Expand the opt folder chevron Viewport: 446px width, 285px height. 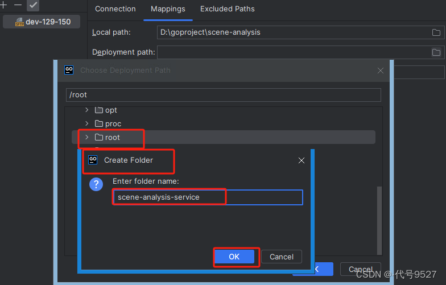86,110
